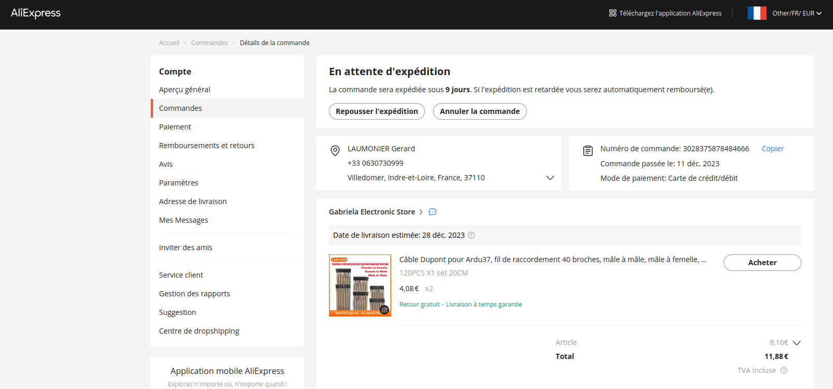Click the TVA incluse info icon
Screen dimensions: 833x389
[x=784, y=370]
